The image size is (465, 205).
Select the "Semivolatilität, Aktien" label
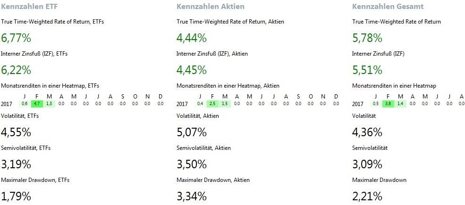tap(203, 148)
